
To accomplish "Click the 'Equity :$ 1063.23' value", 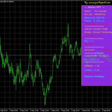I will 94,21.
